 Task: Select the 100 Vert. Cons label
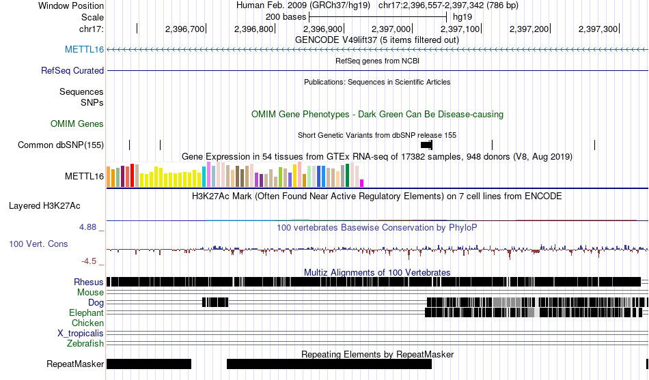[x=38, y=244]
